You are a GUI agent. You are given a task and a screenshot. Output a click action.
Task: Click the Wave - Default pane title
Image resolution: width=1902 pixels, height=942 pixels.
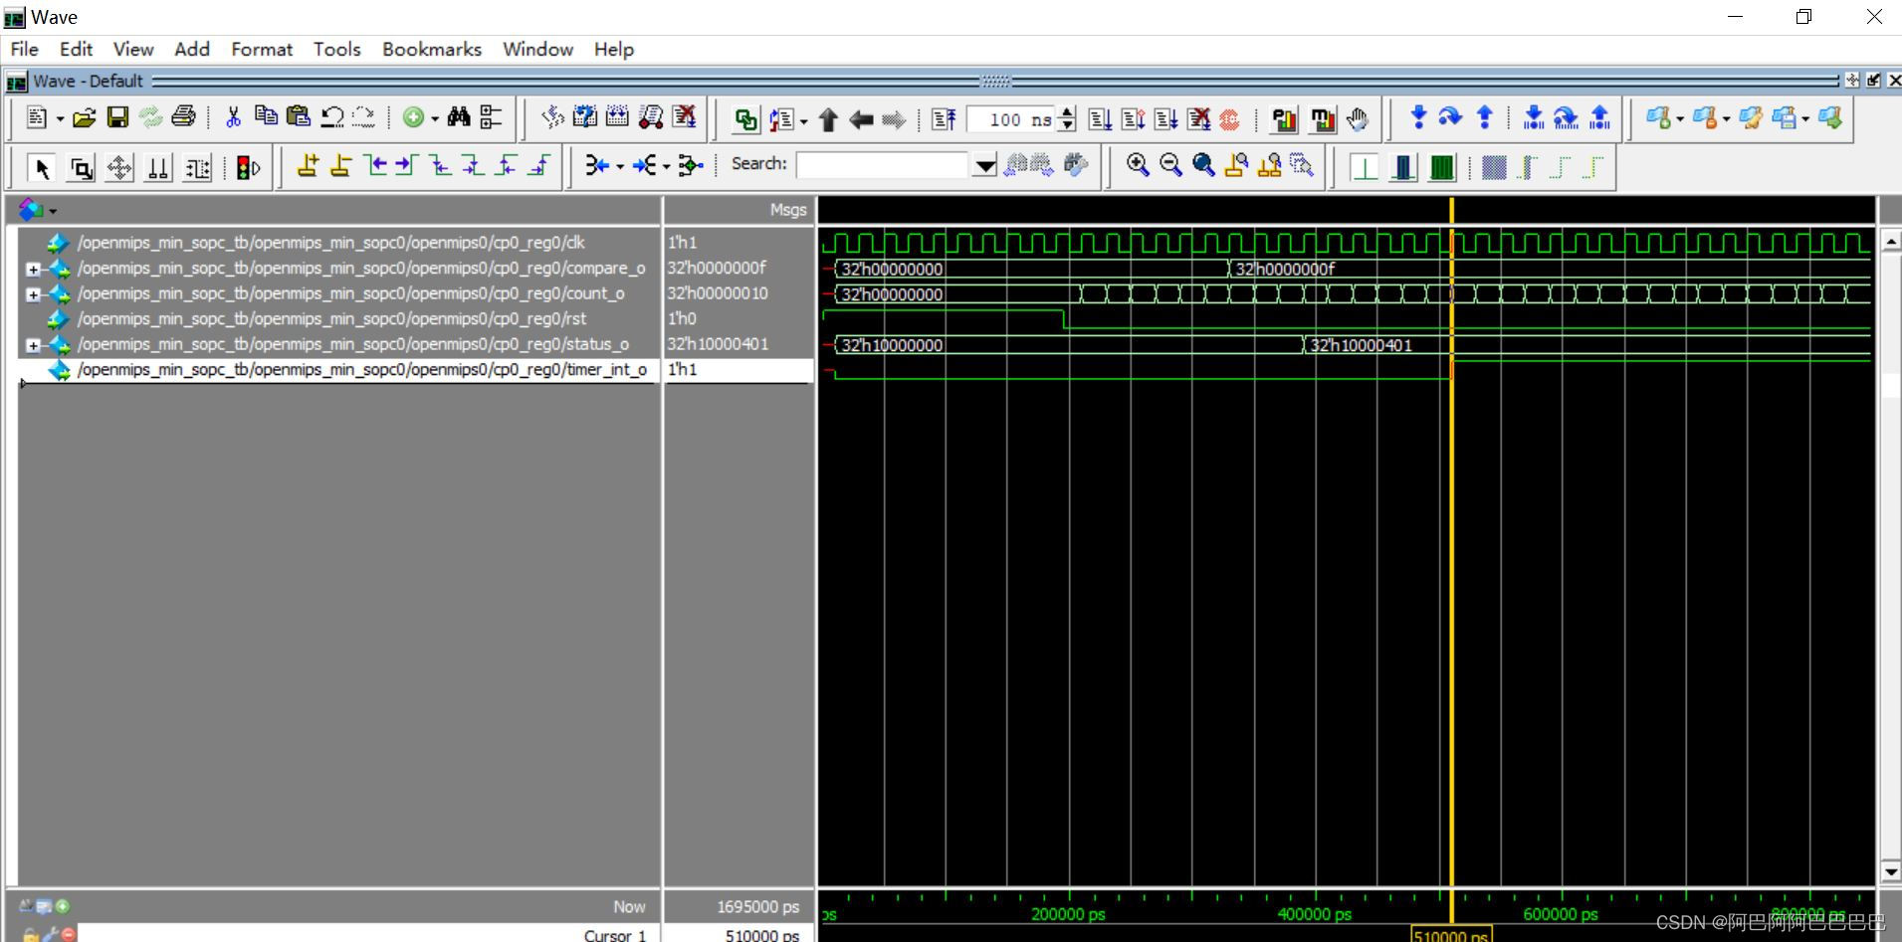[88, 81]
